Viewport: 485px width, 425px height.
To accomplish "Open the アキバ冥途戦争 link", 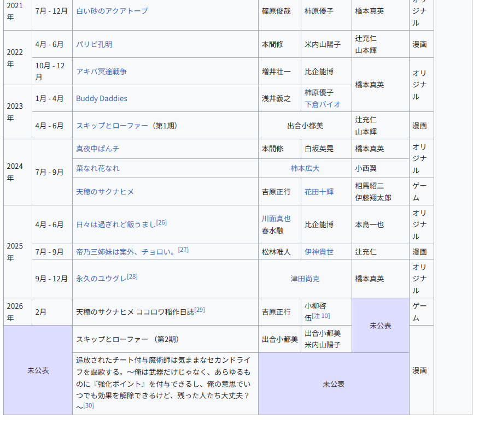I will 101,72.
